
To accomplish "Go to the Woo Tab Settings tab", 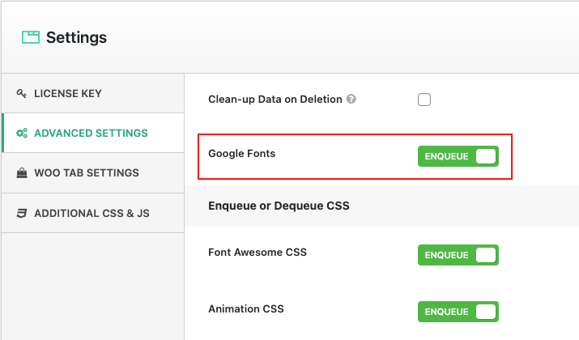I will [86, 172].
